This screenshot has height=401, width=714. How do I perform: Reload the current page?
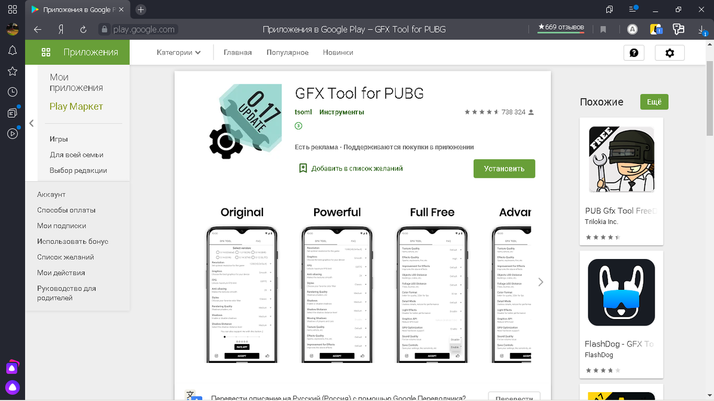[83, 29]
